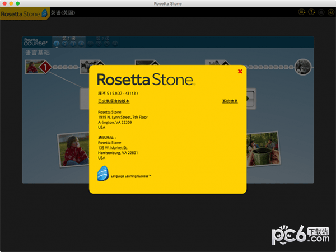
Task: Click the 英语(英国) language label
Action: (x=63, y=13)
